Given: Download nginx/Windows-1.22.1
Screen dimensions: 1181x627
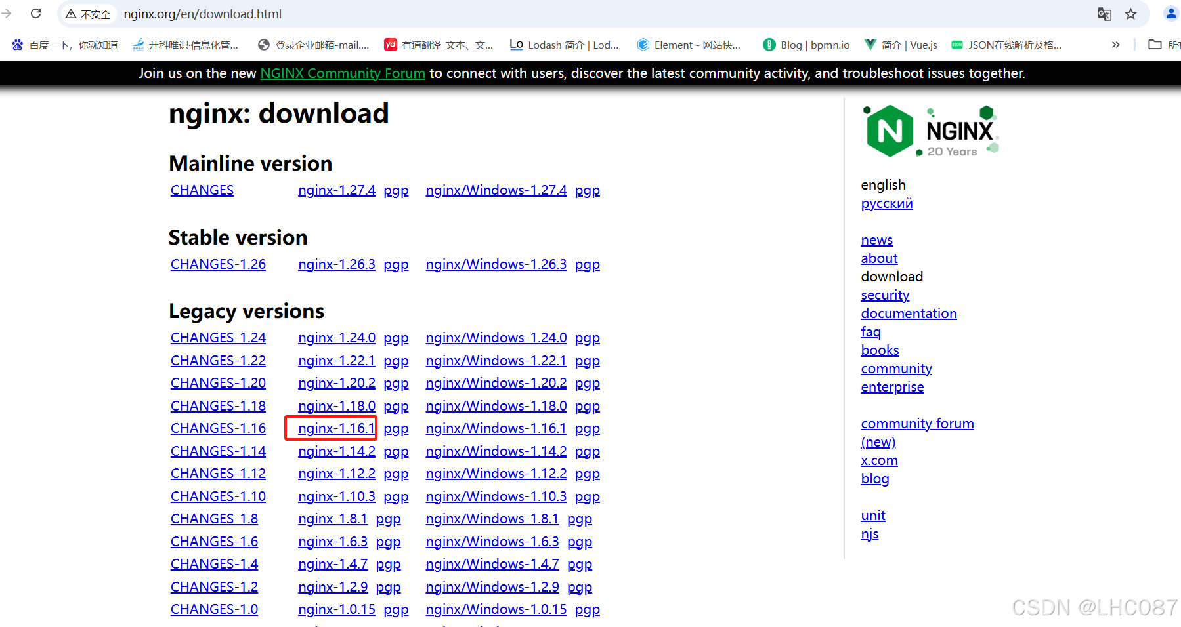Looking at the screenshot, I should 496,361.
